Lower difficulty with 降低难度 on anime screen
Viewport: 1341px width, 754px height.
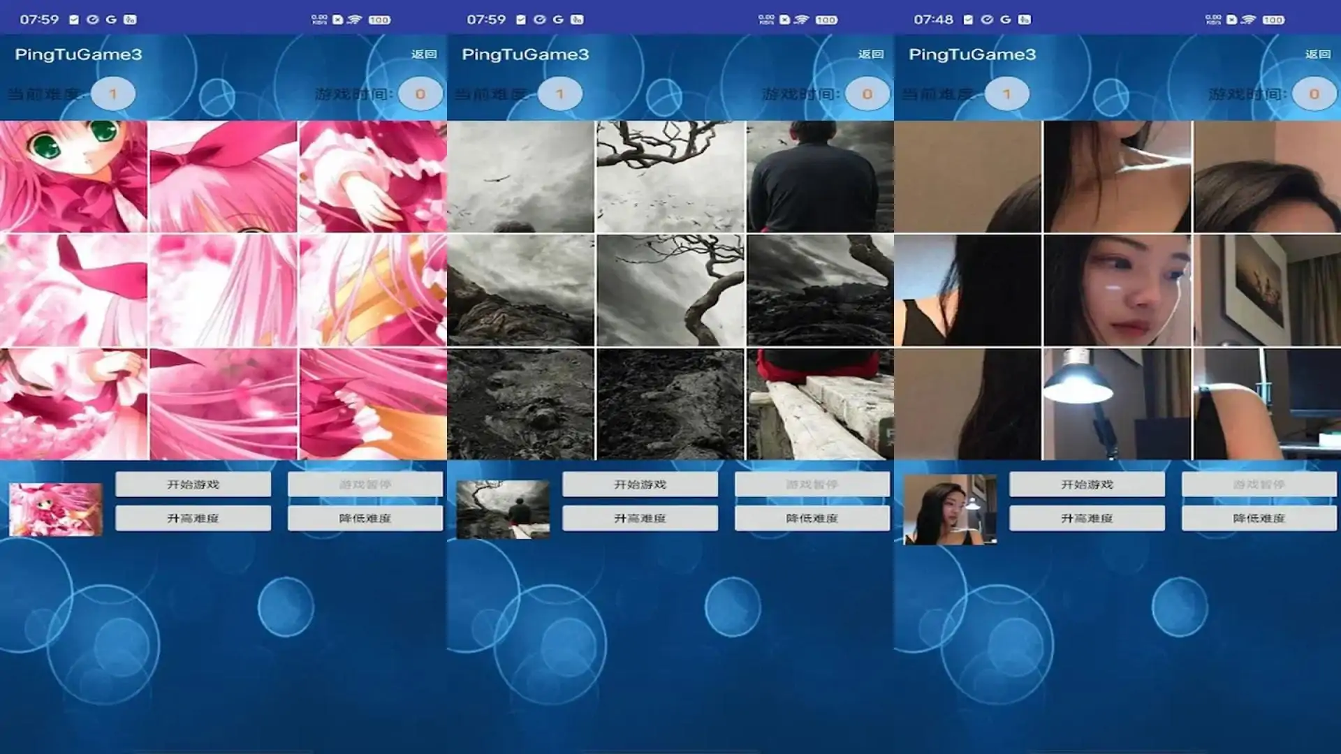(365, 518)
